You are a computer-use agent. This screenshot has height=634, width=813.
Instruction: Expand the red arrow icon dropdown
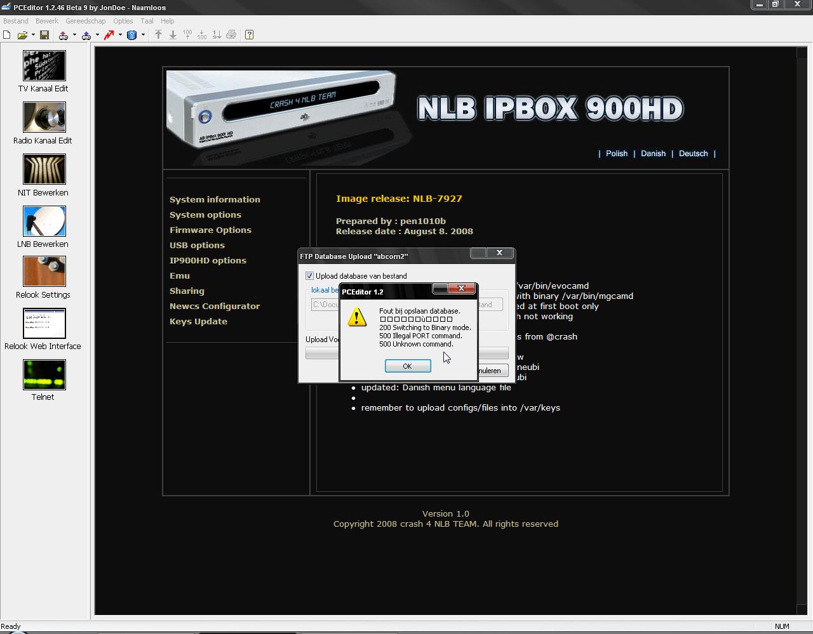pos(120,35)
